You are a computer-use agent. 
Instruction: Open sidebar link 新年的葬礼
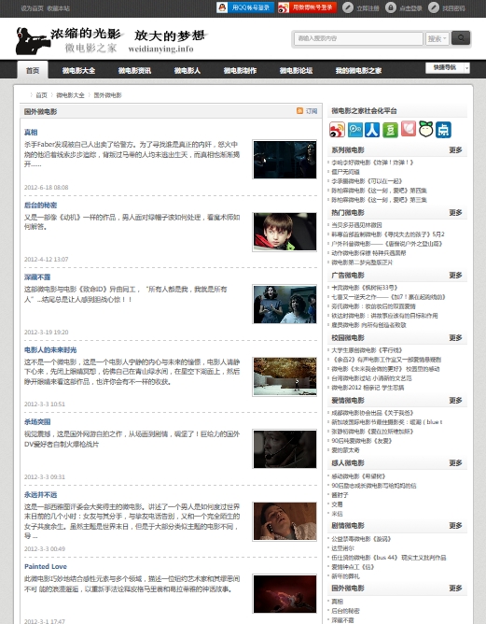coord(345,576)
